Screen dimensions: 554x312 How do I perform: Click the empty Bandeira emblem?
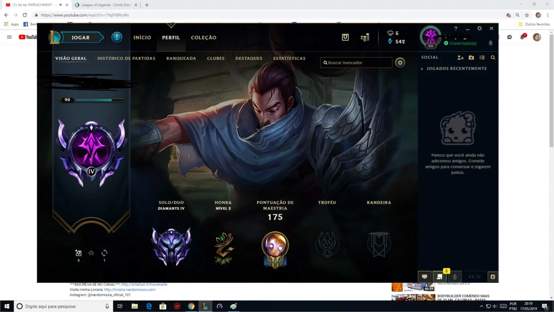[x=379, y=244]
